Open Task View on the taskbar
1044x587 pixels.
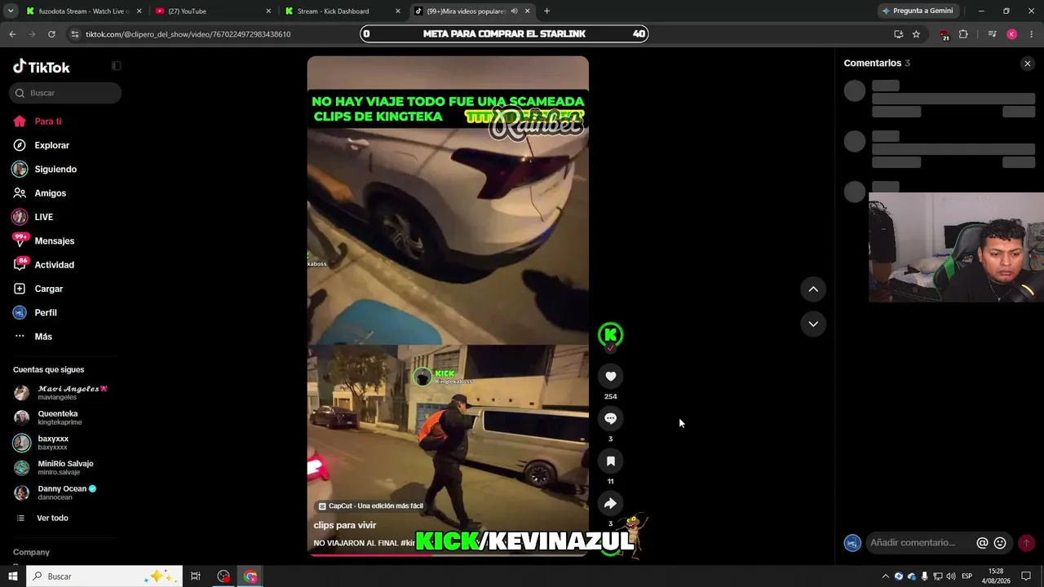[196, 576]
